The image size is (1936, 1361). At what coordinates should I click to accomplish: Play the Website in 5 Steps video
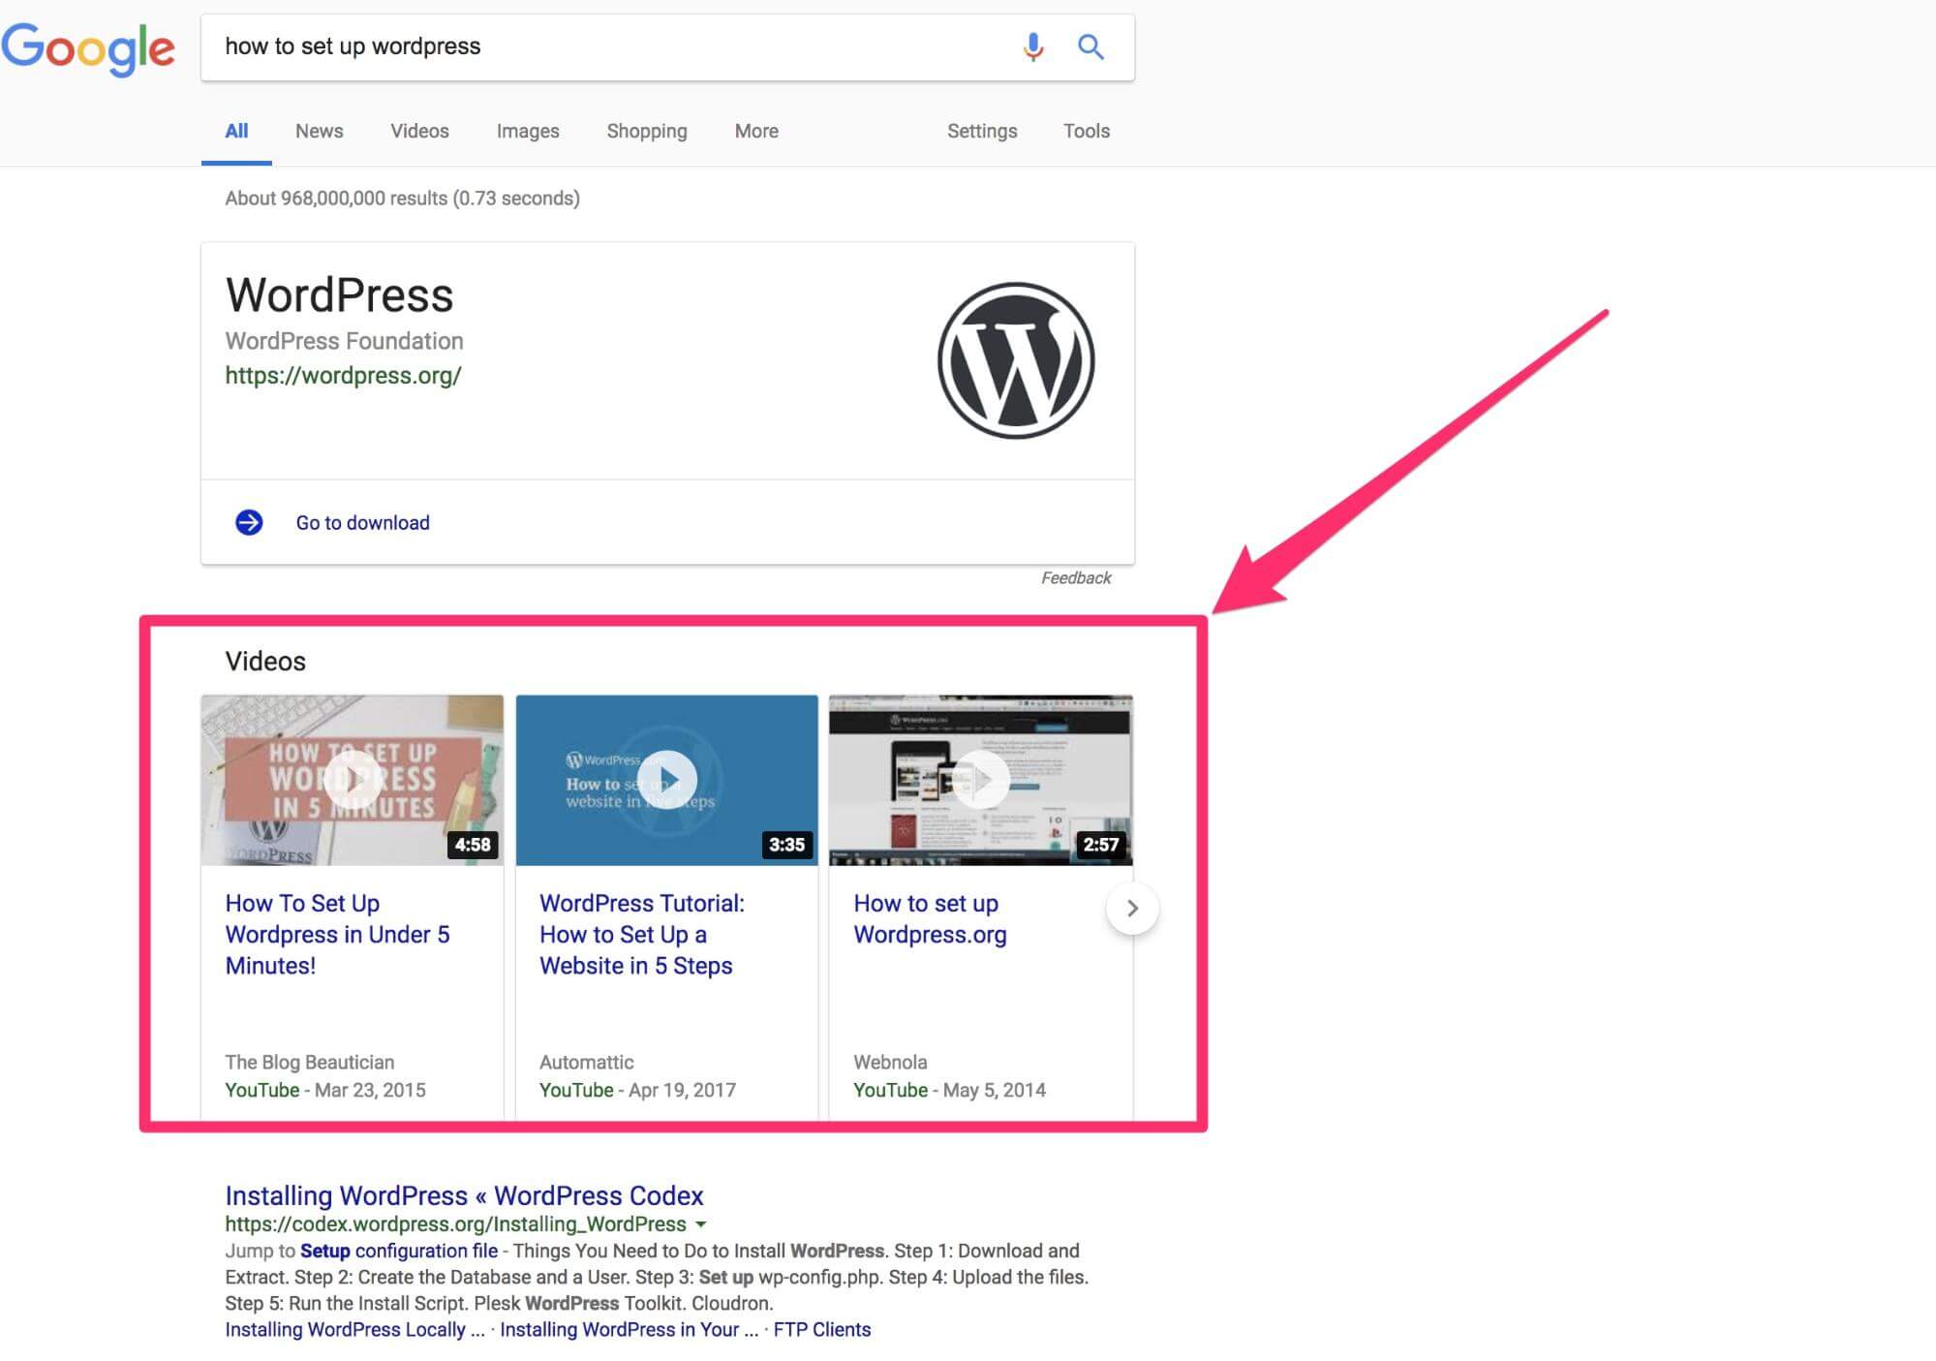coord(666,780)
